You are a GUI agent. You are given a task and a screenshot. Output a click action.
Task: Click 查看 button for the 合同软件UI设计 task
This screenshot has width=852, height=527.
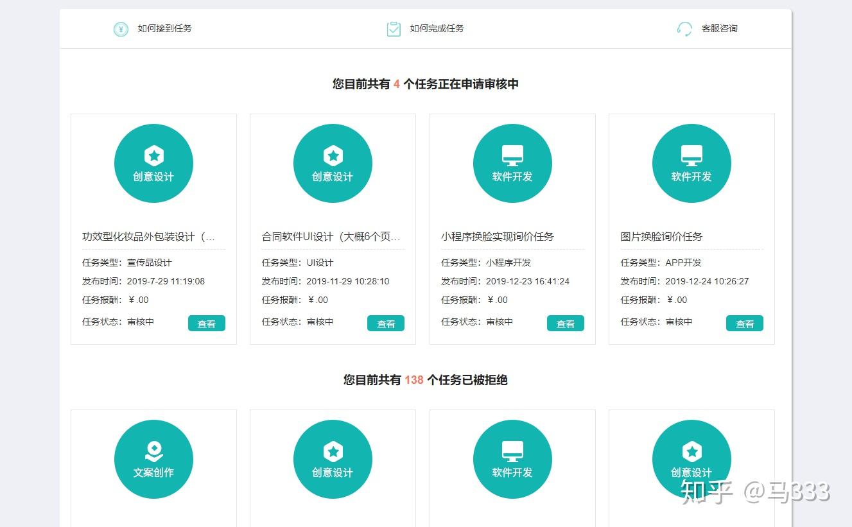(x=386, y=324)
